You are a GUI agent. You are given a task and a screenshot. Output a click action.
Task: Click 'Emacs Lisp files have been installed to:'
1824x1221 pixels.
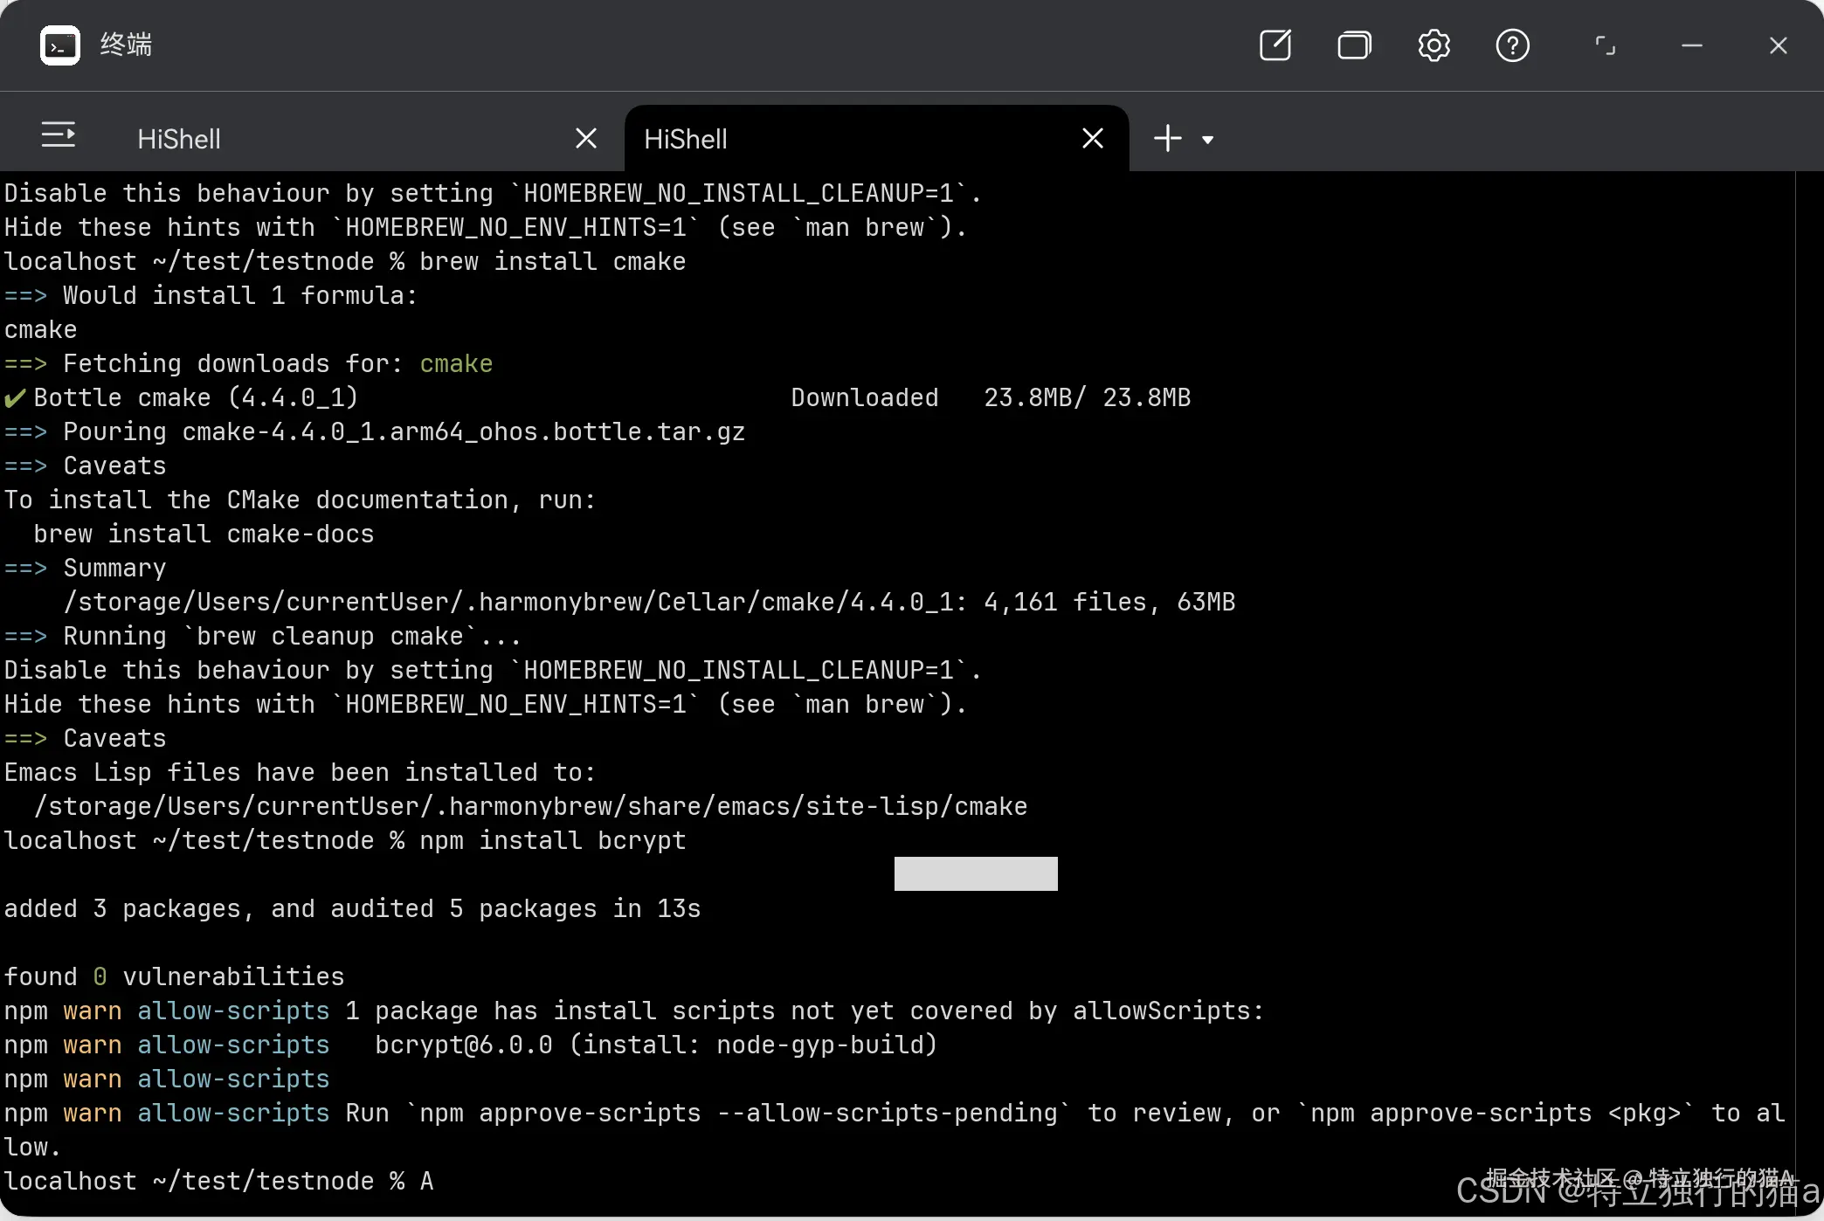300,772
